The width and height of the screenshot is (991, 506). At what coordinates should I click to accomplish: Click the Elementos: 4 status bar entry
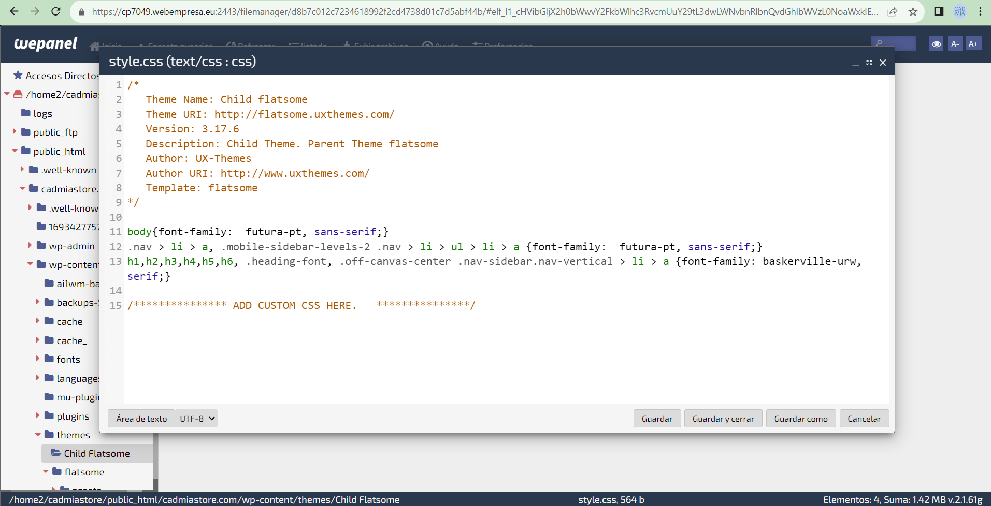click(x=902, y=500)
